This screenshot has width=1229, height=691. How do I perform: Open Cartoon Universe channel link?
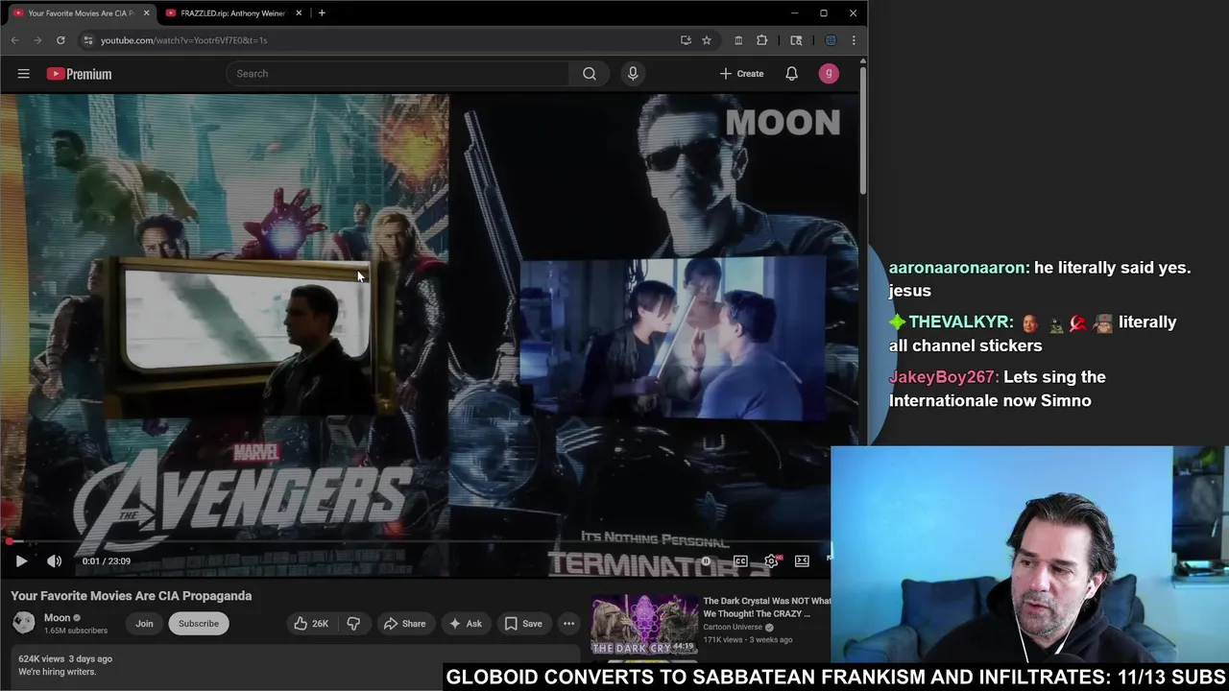tap(733, 628)
